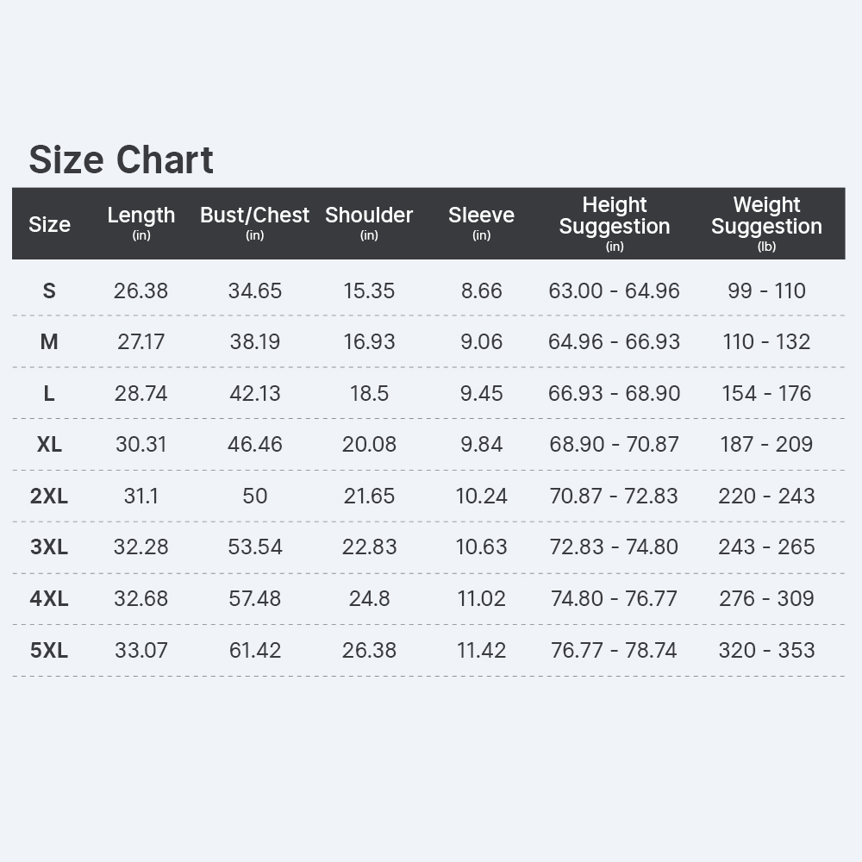The height and width of the screenshot is (862, 862).
Task: Click the Size Chart heading
Action: click(121, 159)
